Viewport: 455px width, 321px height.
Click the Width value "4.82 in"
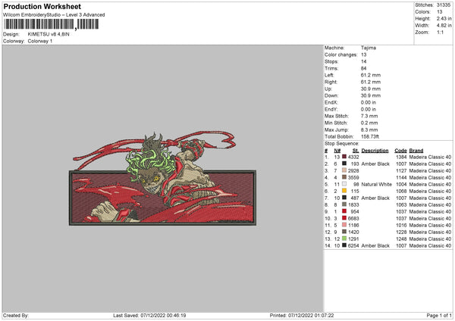click(x=444, y=26)
